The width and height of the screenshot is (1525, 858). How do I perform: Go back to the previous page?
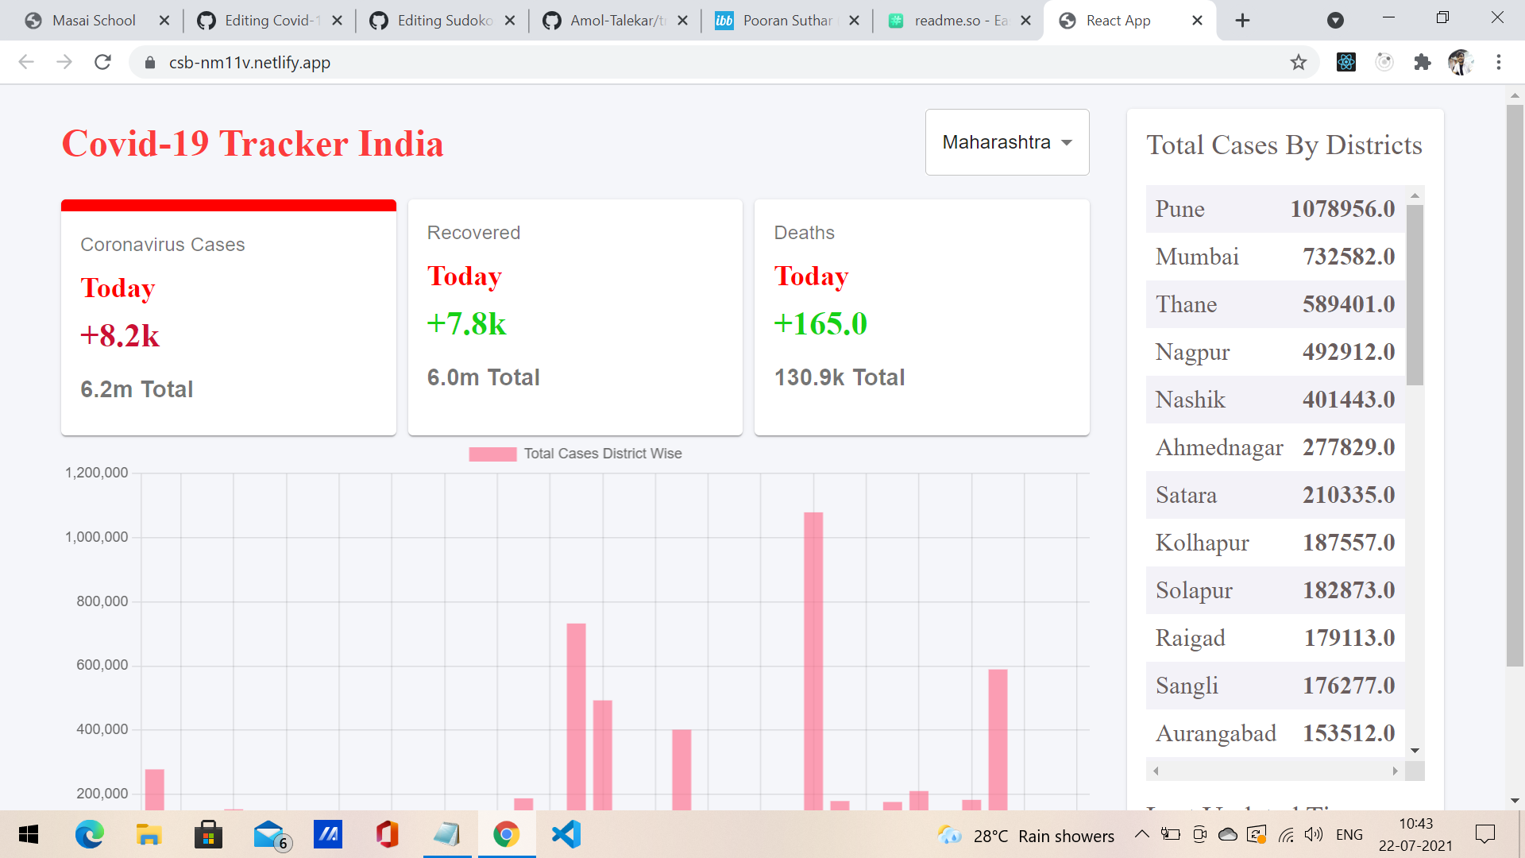pyautogui.click(x=26, y=62)
